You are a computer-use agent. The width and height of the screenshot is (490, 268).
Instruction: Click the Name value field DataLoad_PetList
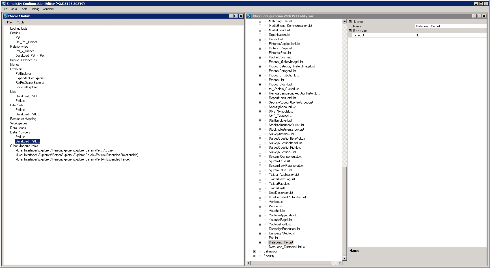click(x=450, y=26)
